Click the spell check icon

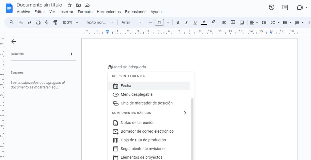(x=47, y=22)
